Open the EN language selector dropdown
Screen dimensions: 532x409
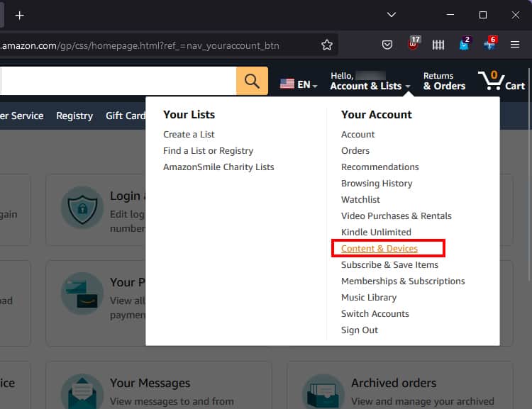click(307, 84)
